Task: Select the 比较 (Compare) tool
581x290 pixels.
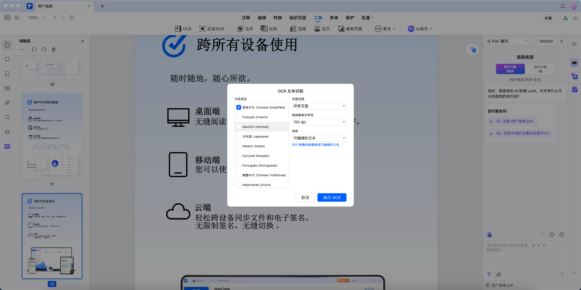Action: tap(269, 29)
